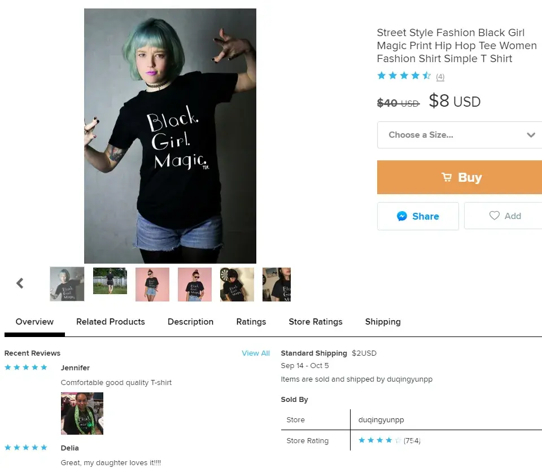Click View All reviews link

click(x=256, y=353)
